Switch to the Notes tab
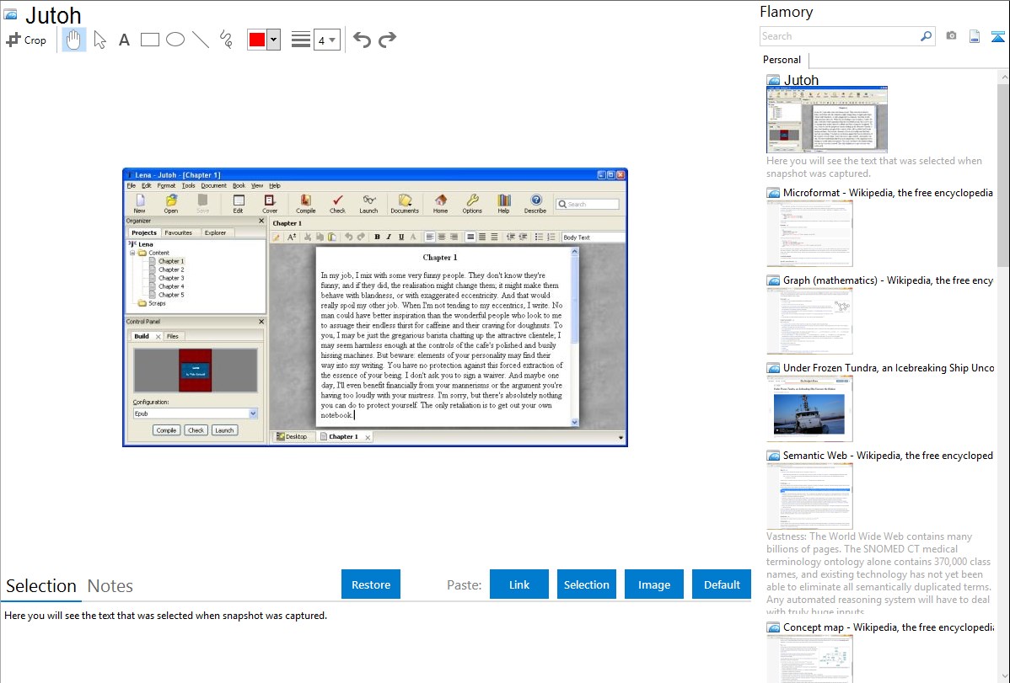1010x683 pixels. coord(110,586)
